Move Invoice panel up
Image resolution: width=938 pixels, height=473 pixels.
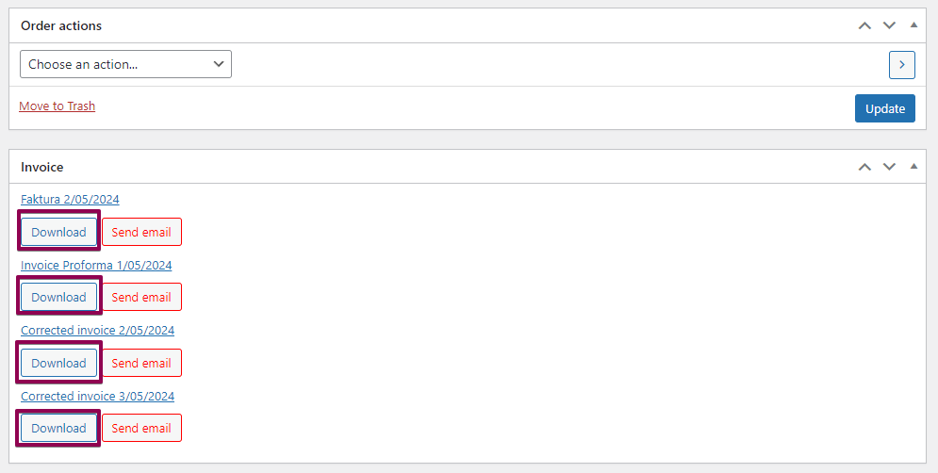click(864, 167)
